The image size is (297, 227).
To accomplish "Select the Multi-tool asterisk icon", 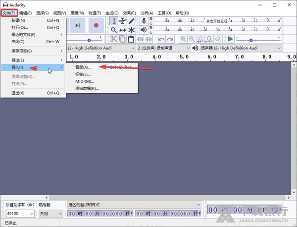I will coord(131,30).
